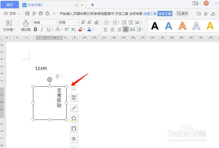Open the 引用 ribbon tab
The image size is (219, 148).
click(x=90, y=14)
